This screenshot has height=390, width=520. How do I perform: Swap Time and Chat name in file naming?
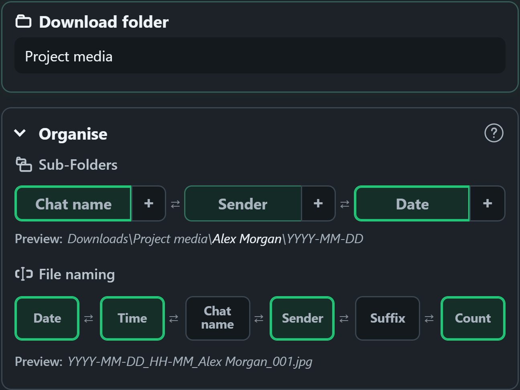pyautogui.click(x=174, y=319)
